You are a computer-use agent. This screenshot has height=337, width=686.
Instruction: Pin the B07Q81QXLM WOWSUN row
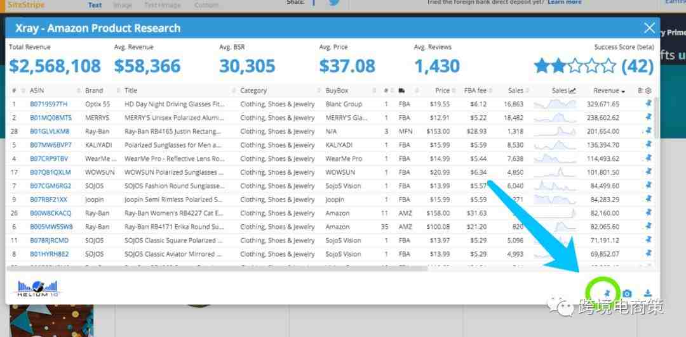pos(649,172)
